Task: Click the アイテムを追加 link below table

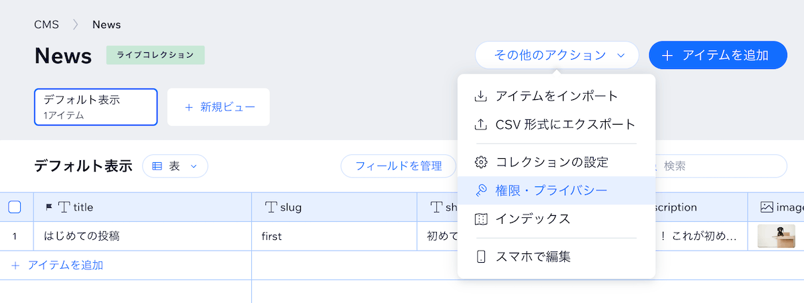Action: [x=65, y=265]
